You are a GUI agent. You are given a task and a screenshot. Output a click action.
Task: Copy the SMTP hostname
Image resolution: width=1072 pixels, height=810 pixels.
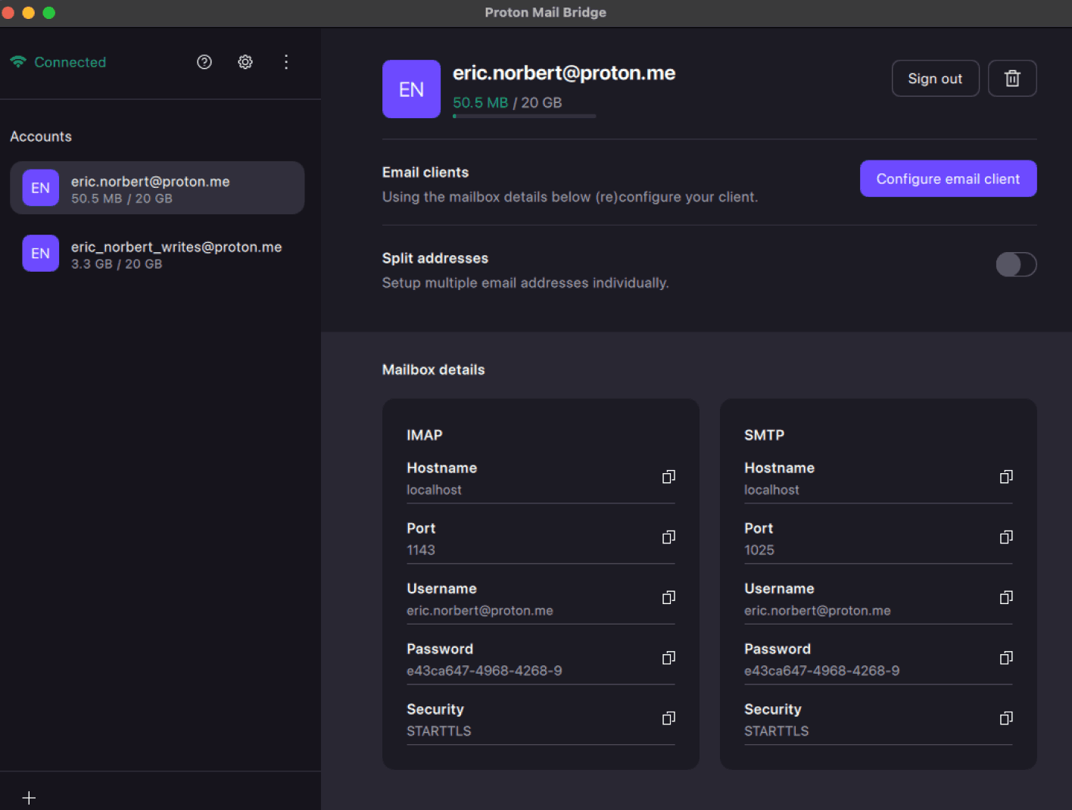pos(1006,477)
